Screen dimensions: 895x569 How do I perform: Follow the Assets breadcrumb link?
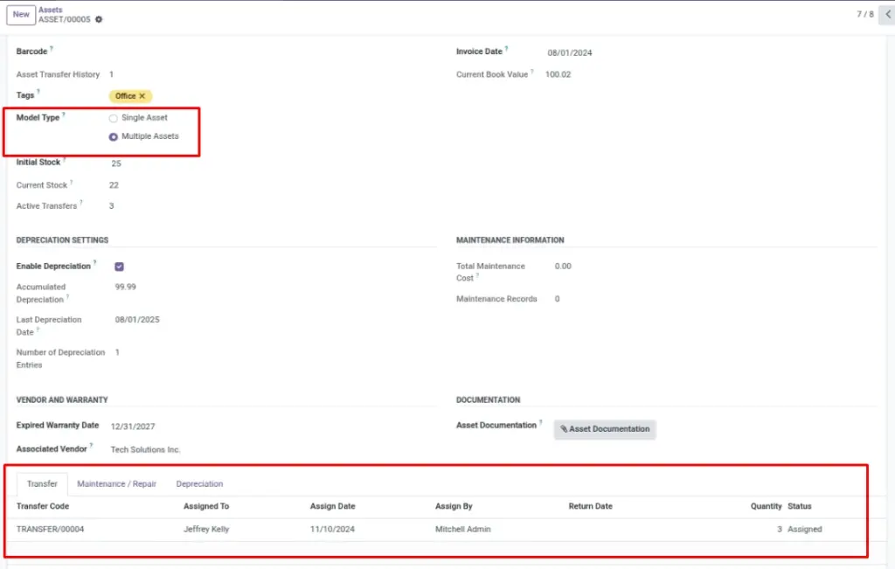[50, 10]
